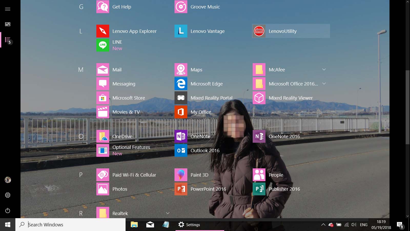The height and width of the screenshot is (231, 410).
Task: Open Microsoft Store icon
Action: pyautogui.click(x=103, y=98)
